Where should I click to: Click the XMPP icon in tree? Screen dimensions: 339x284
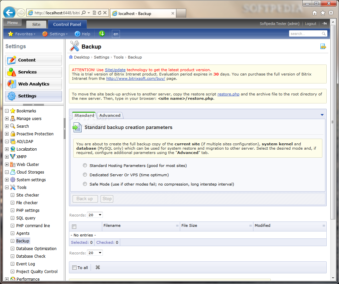(x=13, y=157)
